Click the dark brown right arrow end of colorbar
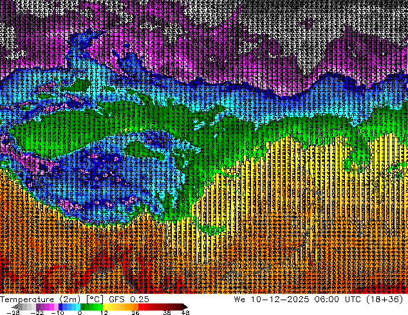408x315 pixels. point(185,307)
